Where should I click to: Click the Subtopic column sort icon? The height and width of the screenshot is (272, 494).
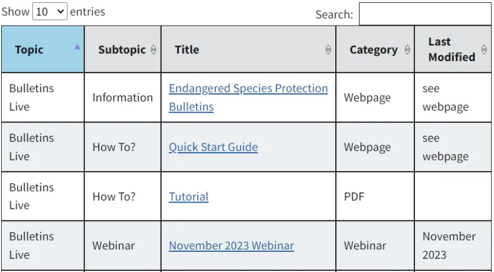tap(153, 49)
